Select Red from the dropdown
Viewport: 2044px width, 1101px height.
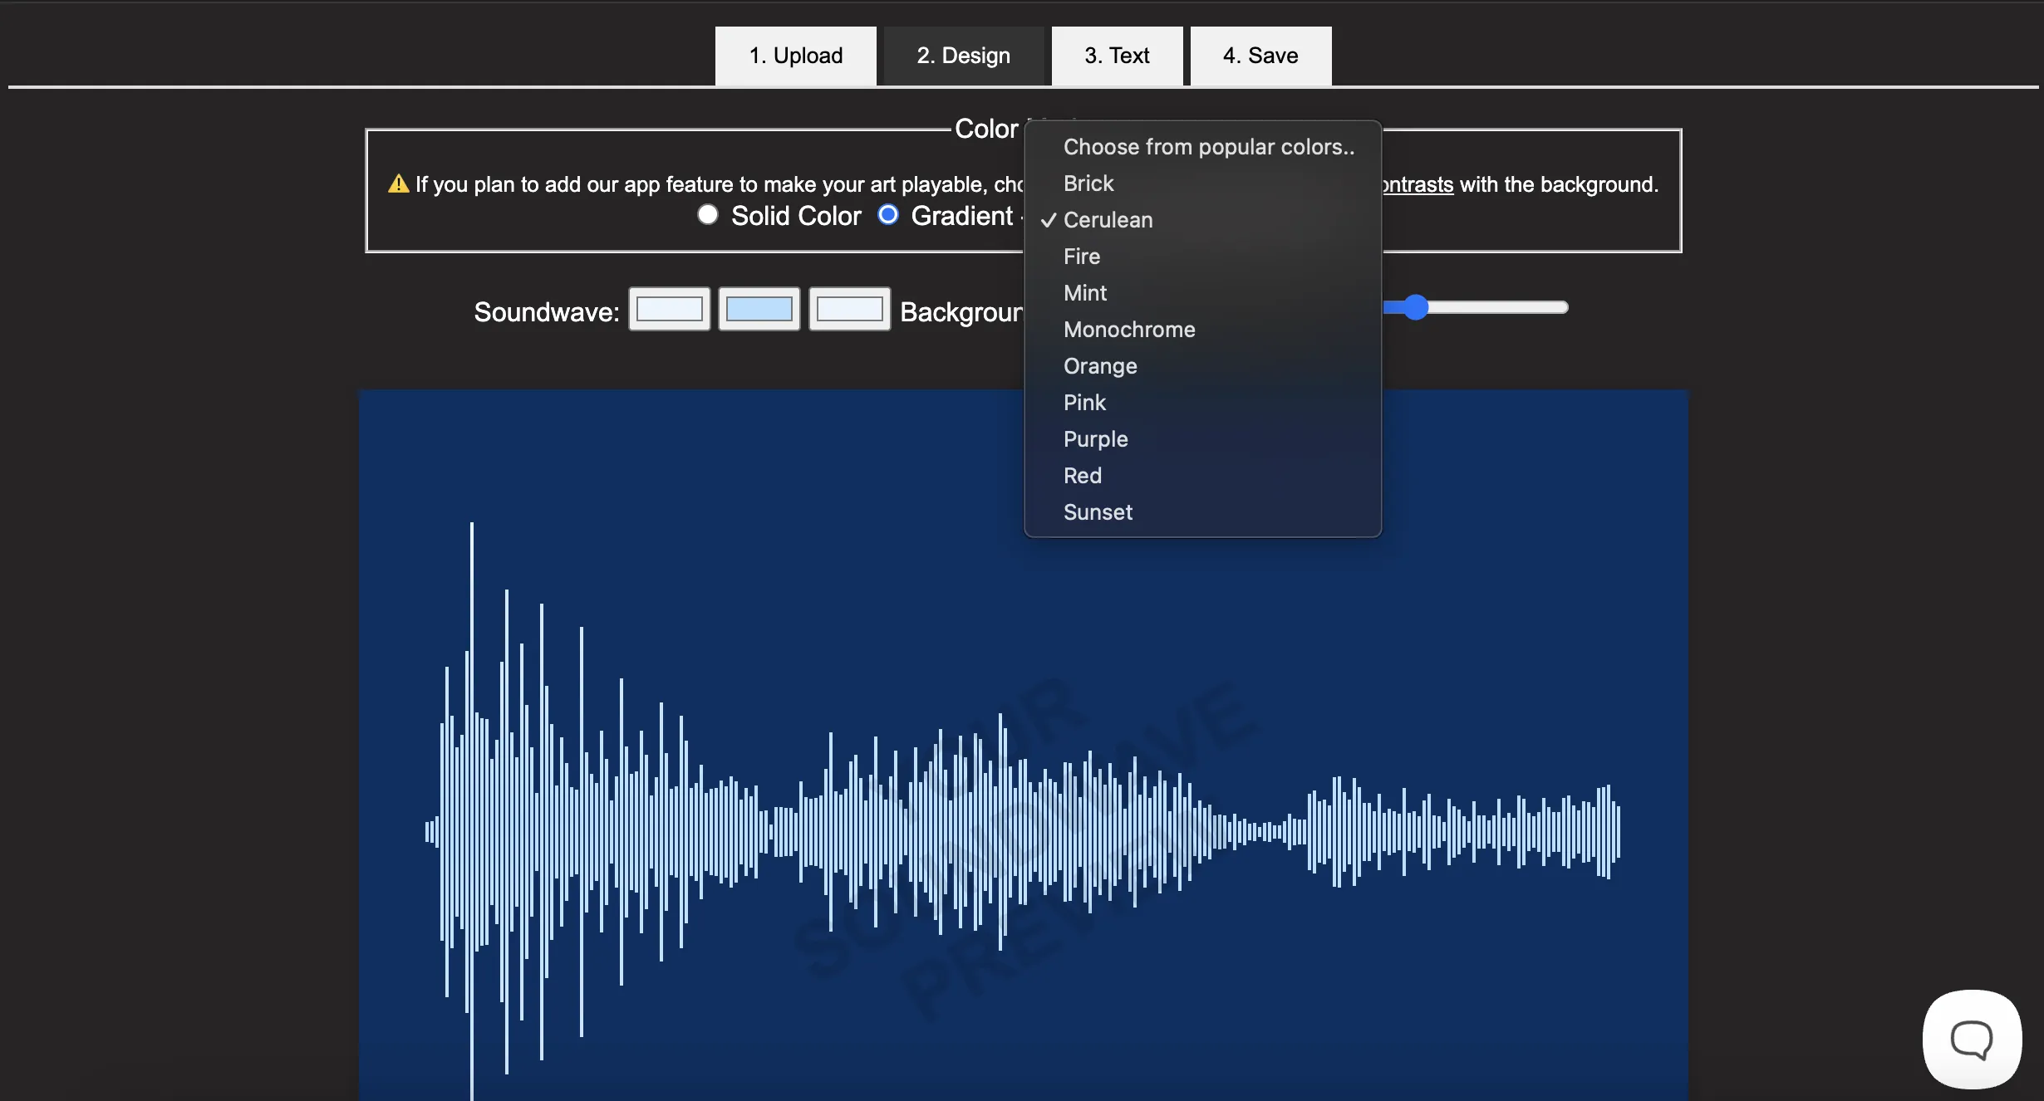[x=1202, y=476]
